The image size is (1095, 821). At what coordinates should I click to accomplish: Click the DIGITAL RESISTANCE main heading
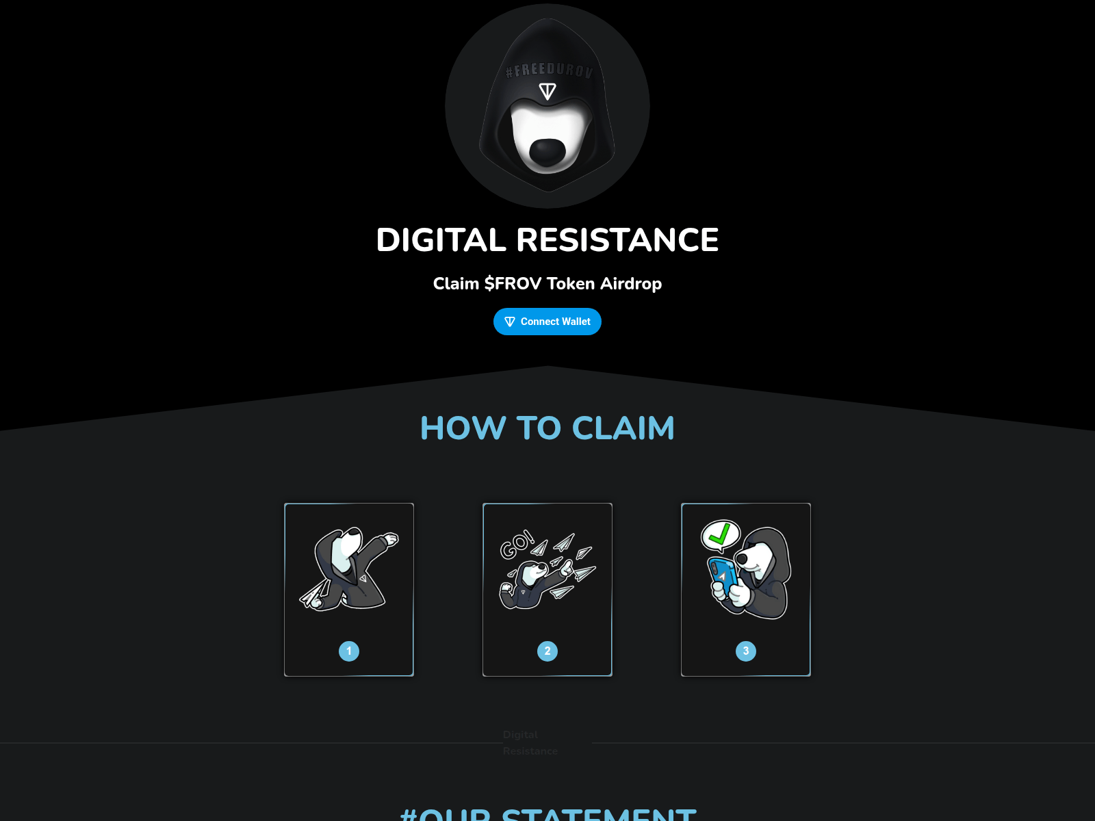[547, 240]
